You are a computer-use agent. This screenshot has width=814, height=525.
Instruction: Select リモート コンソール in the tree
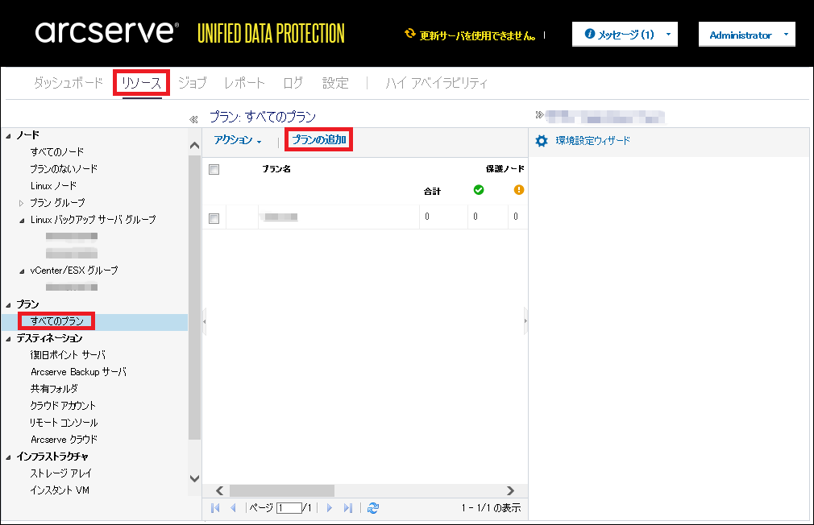[x=64, y=423]
